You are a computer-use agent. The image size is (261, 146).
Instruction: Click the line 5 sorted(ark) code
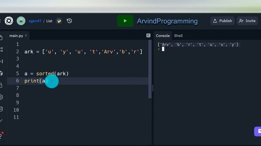coord(46,73)
